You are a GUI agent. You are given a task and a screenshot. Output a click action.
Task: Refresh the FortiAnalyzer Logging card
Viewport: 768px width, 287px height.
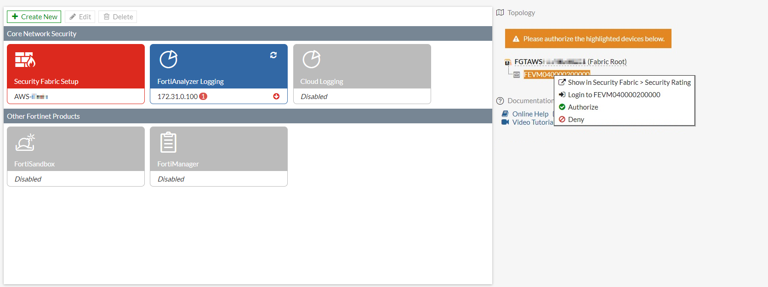pos(273,55)
